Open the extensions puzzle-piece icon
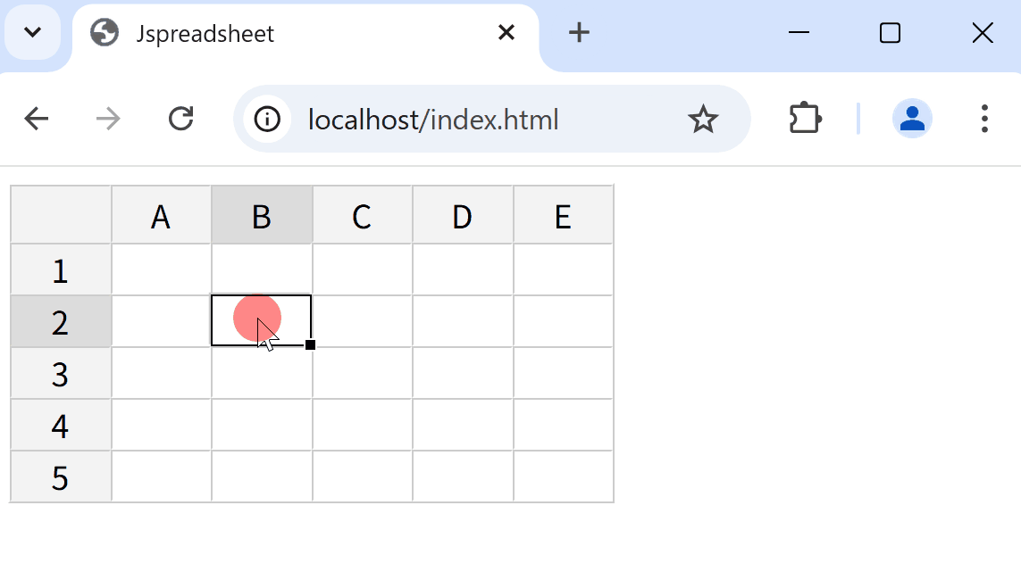 (803, 118)
